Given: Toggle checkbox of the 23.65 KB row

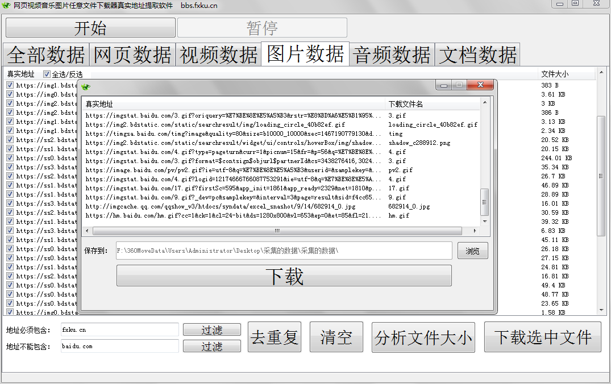Looking at the screenshot, I should [10, 303].
